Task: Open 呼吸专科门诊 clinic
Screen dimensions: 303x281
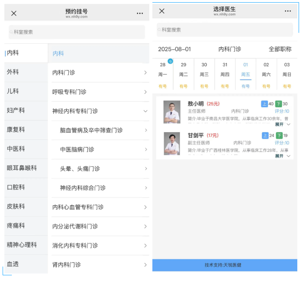Action: tap(99, 92)
